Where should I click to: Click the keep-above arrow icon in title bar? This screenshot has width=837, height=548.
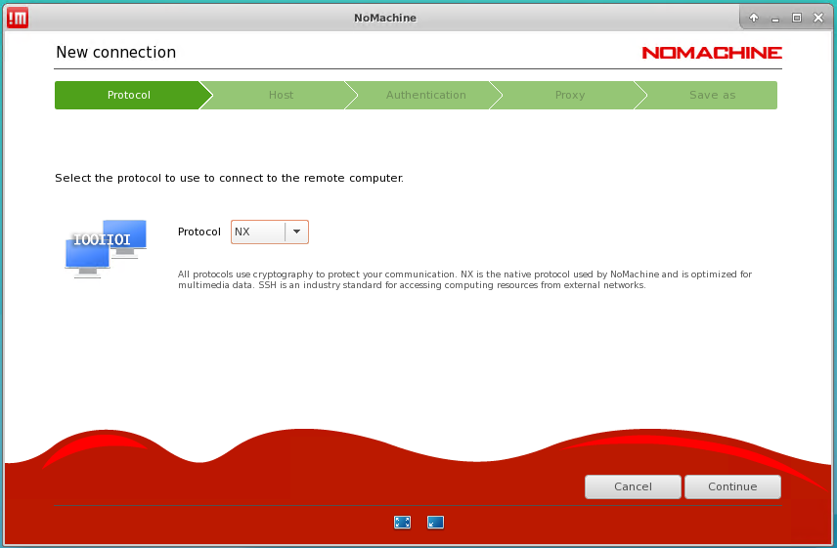click(753, 18)
